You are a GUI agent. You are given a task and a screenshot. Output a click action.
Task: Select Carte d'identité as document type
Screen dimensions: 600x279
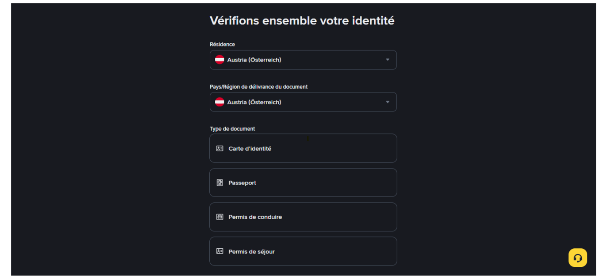303,148
